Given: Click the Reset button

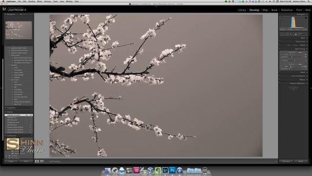Looking at the screenshot, I should [301, 161].
